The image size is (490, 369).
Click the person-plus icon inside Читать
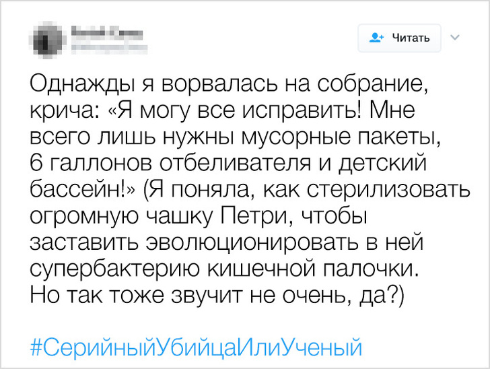[x=376, y=38]
